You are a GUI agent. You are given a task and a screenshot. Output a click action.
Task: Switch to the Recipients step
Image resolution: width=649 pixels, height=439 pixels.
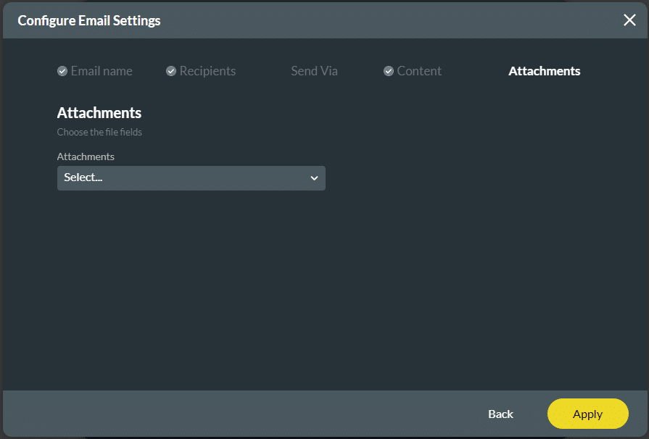[x=207, y=71]
